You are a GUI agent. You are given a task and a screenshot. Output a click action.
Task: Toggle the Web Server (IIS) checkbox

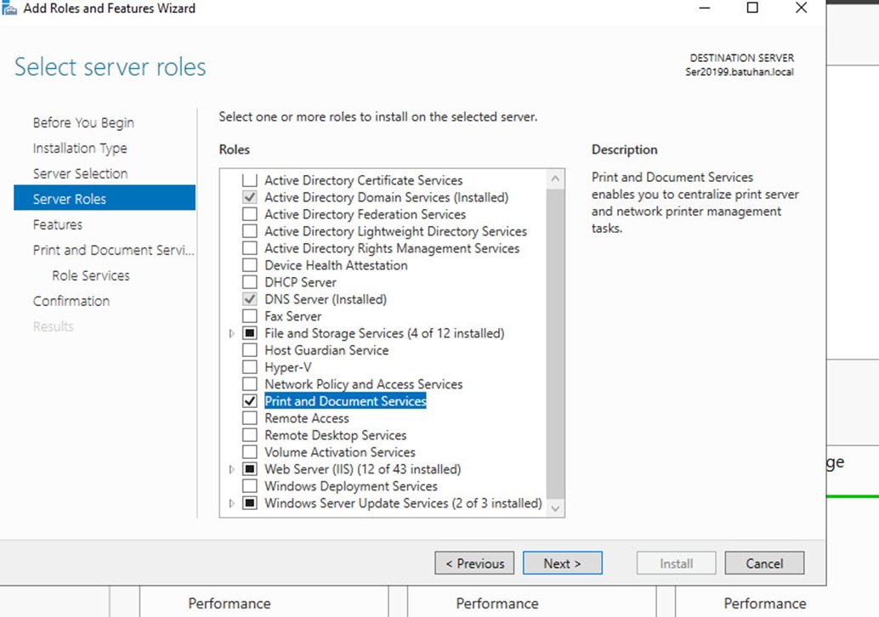coord(249,469)
